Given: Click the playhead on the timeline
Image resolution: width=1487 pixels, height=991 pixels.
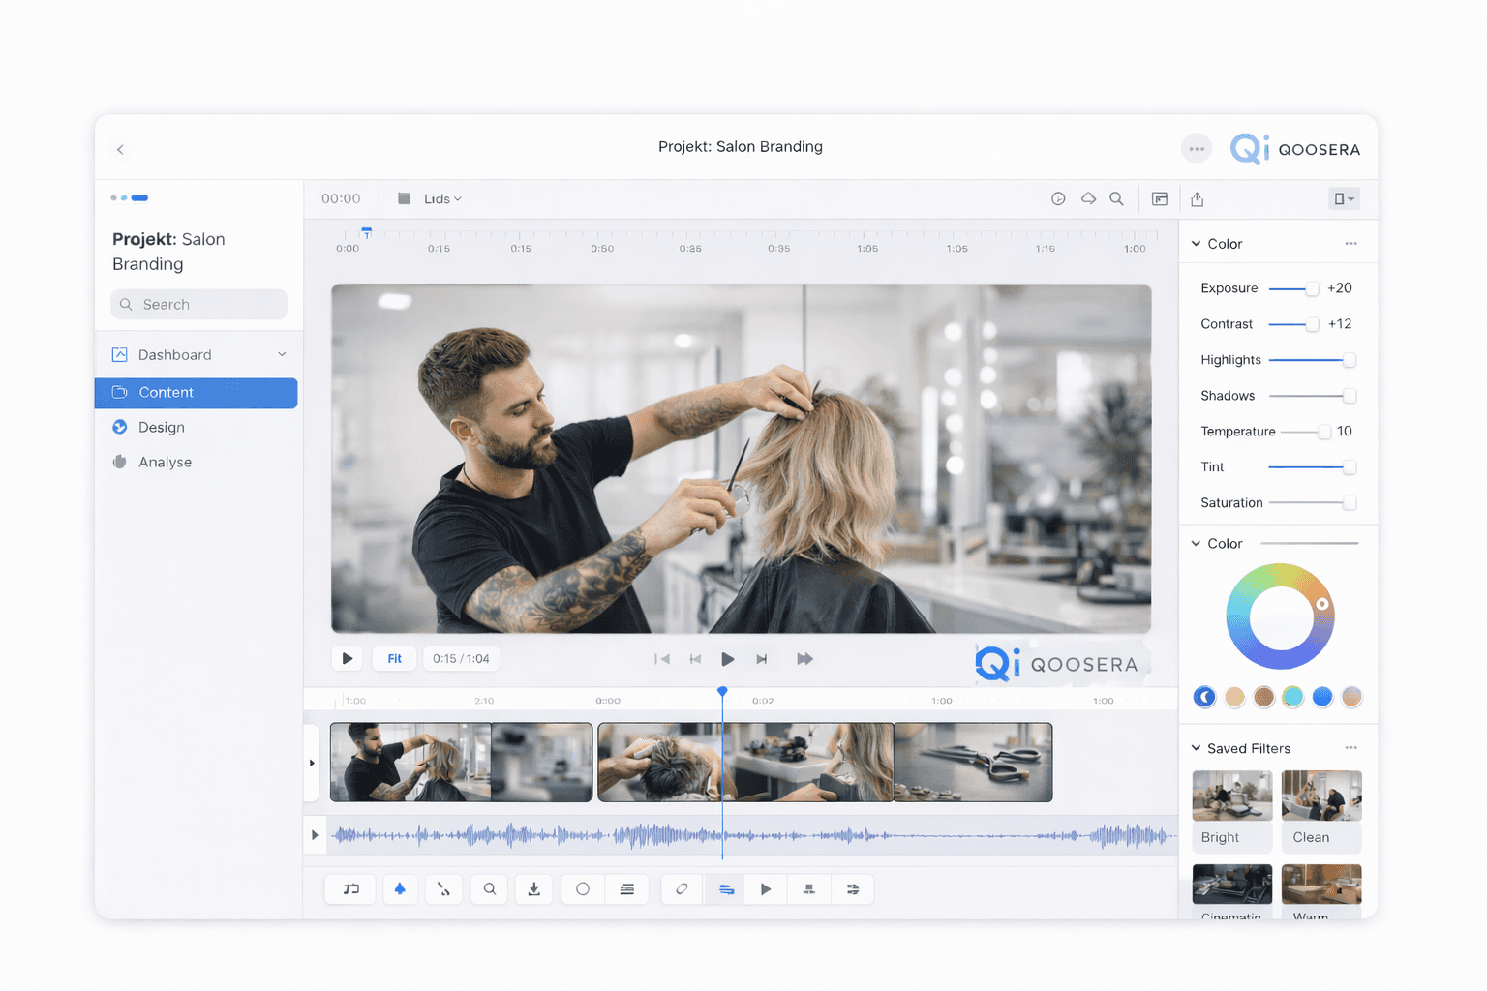Looking at the screenshot, I should [x=722, y=692].
